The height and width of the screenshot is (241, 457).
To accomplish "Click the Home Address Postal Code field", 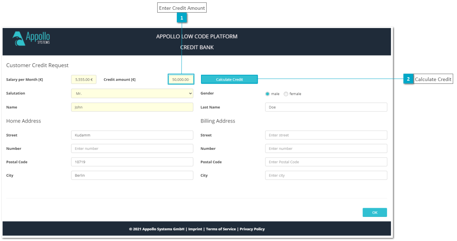I will (x=132, y=162).
